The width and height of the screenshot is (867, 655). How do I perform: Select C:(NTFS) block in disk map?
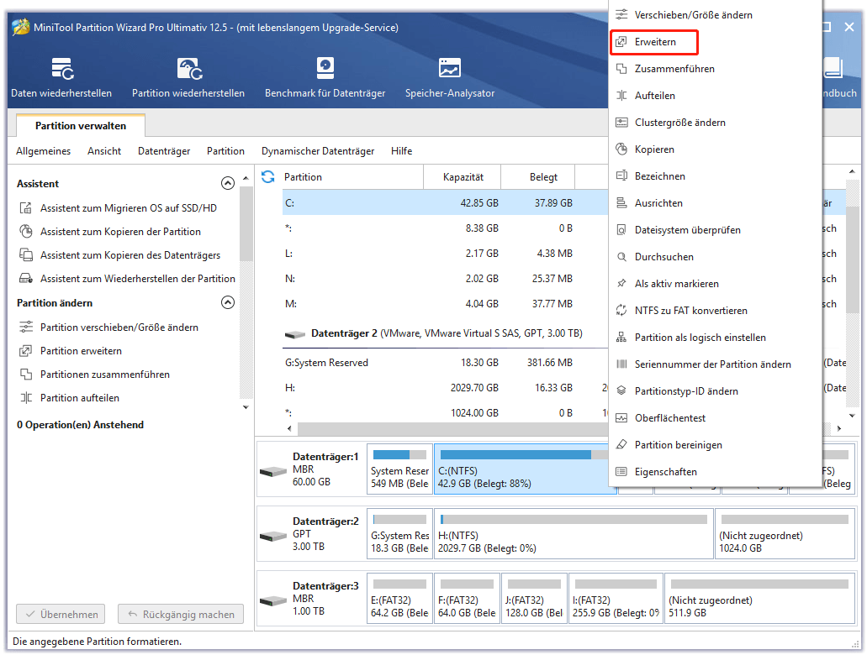click(521, 469)
